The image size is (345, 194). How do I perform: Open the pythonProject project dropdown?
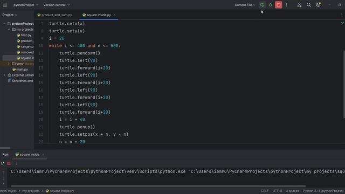25,5
